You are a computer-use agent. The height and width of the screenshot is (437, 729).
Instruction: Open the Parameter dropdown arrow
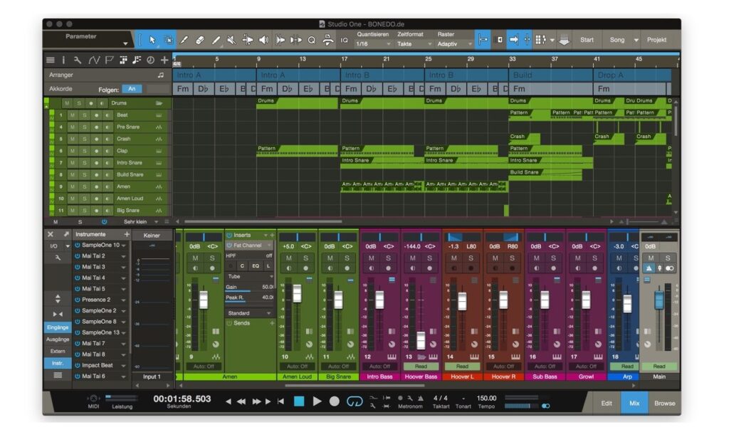coord(125,43)
